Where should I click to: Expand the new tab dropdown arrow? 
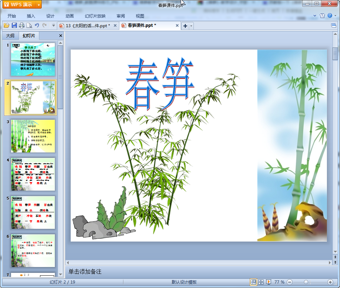point(191,26)
